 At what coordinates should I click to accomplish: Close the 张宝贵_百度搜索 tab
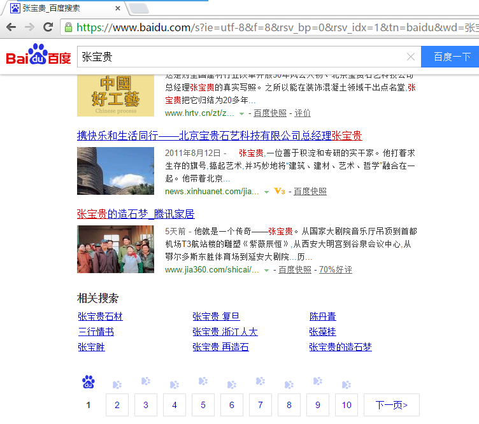[x=118, y=8]
